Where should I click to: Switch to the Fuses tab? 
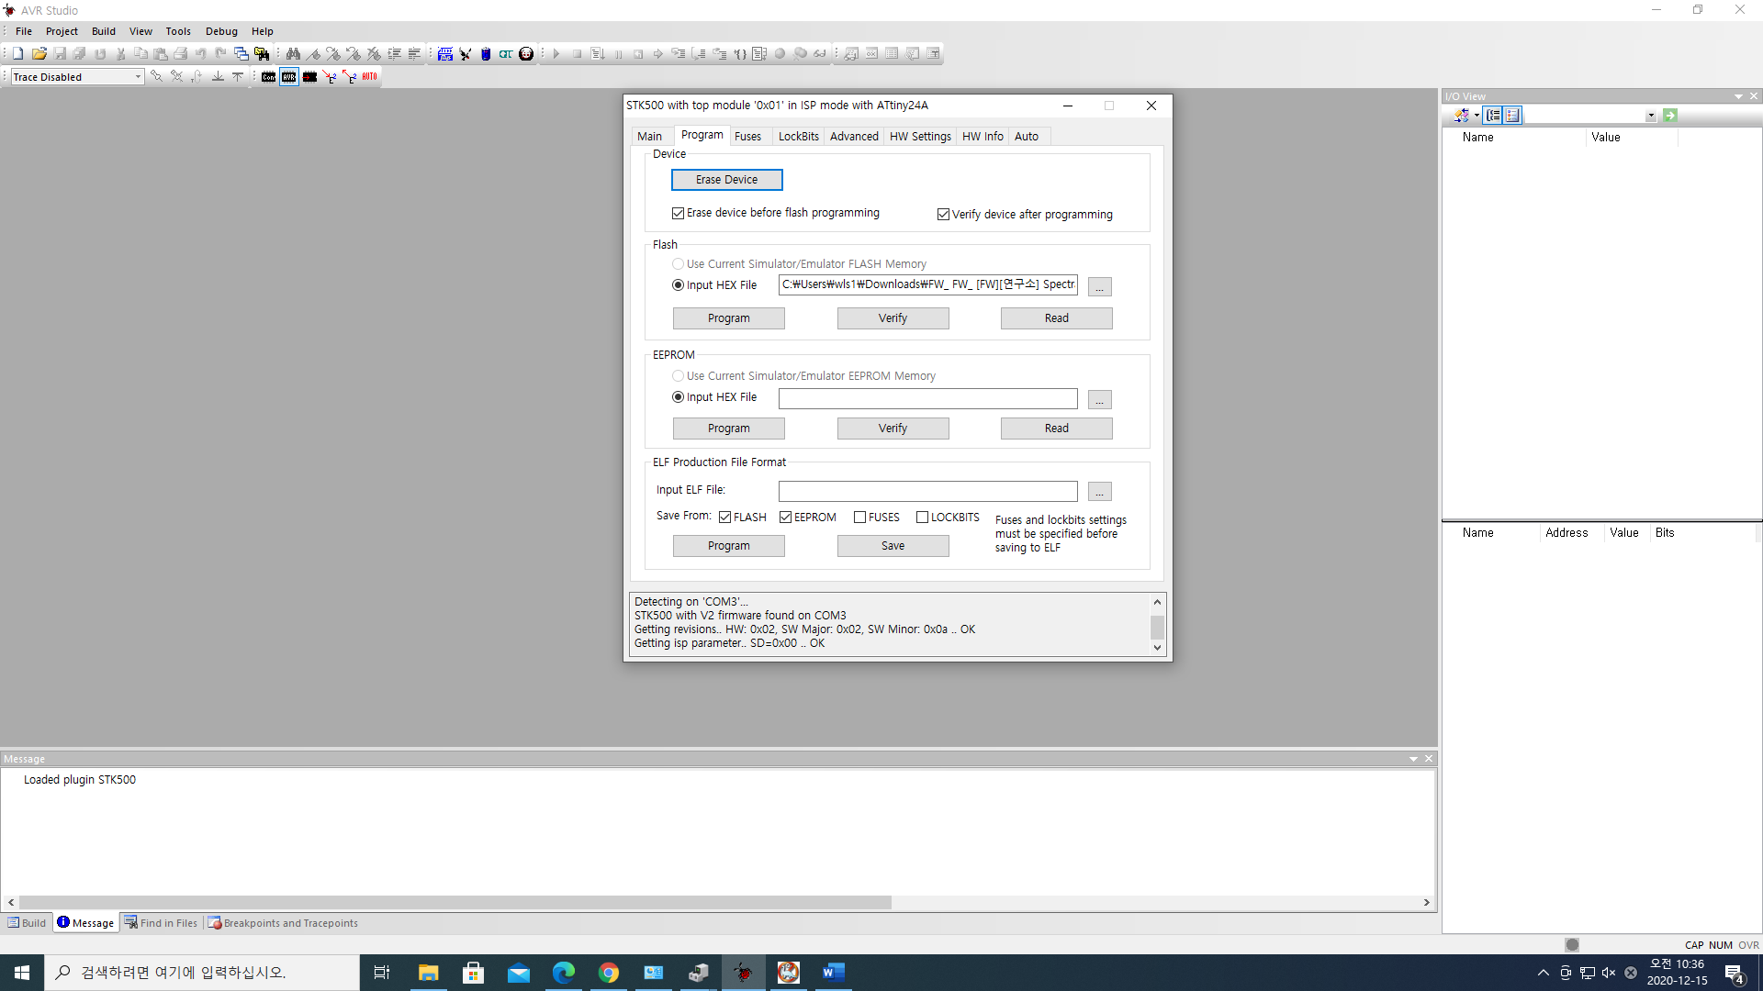(747, 137)
